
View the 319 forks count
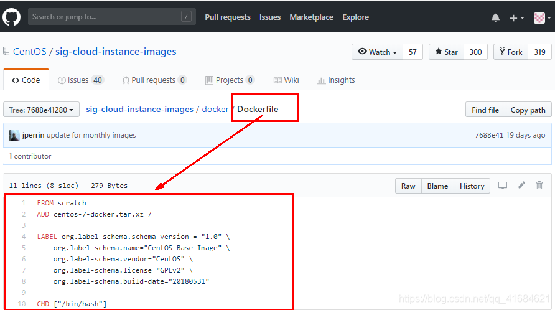tap(539, 52)
